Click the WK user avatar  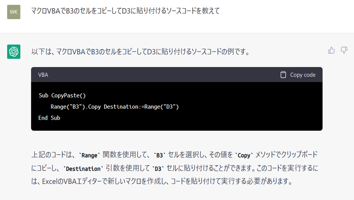click(14, 12)
